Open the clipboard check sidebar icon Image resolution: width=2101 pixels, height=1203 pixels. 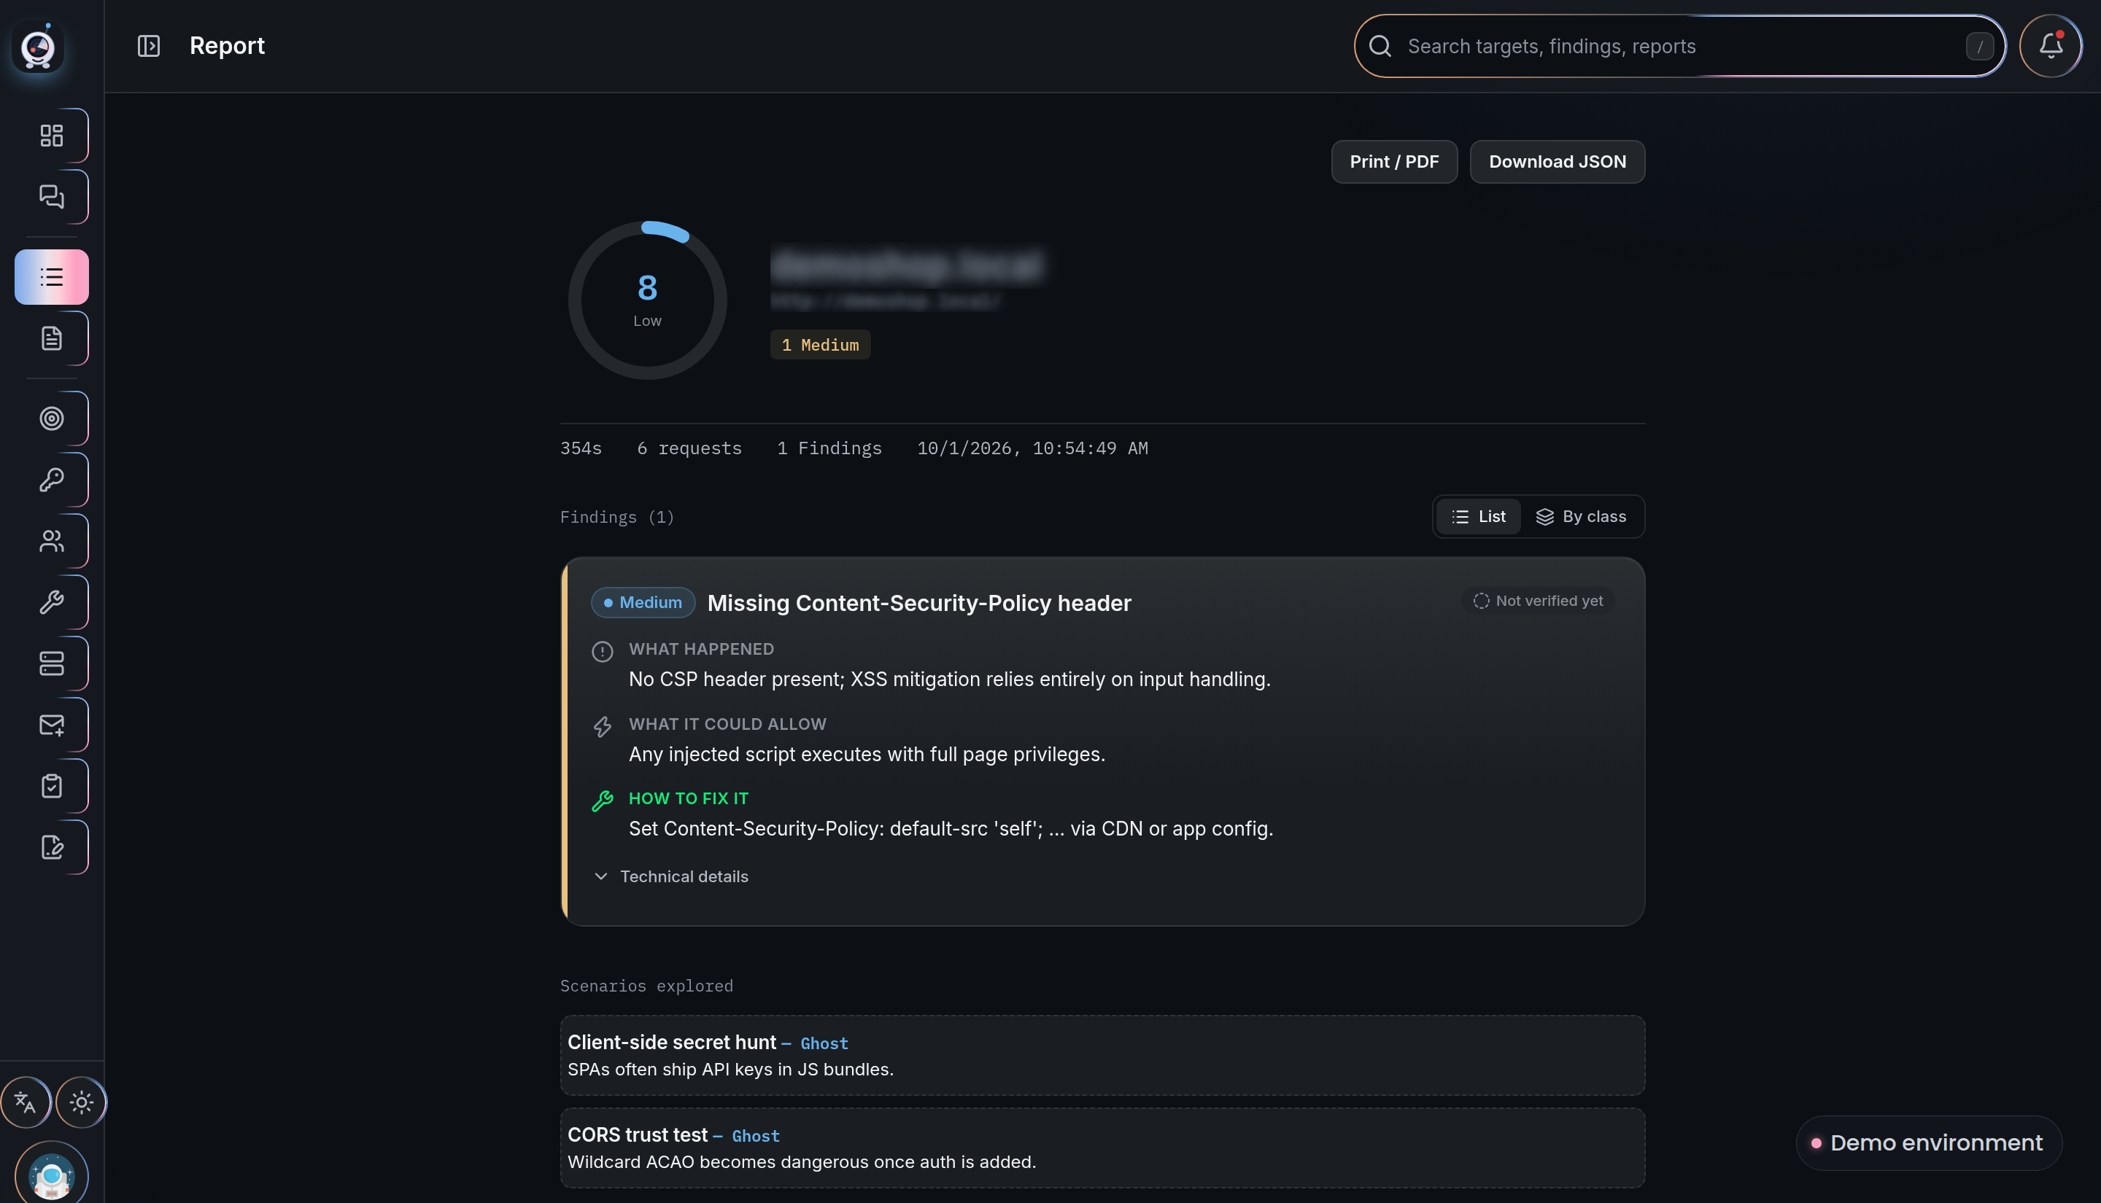click(51, 786)
